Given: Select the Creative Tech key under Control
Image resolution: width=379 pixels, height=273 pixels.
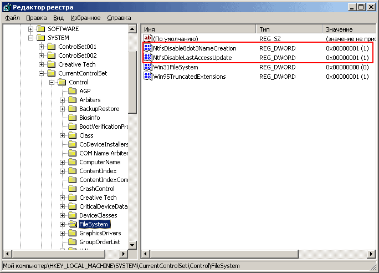Looking at the screenshot, I should point(98,198).
